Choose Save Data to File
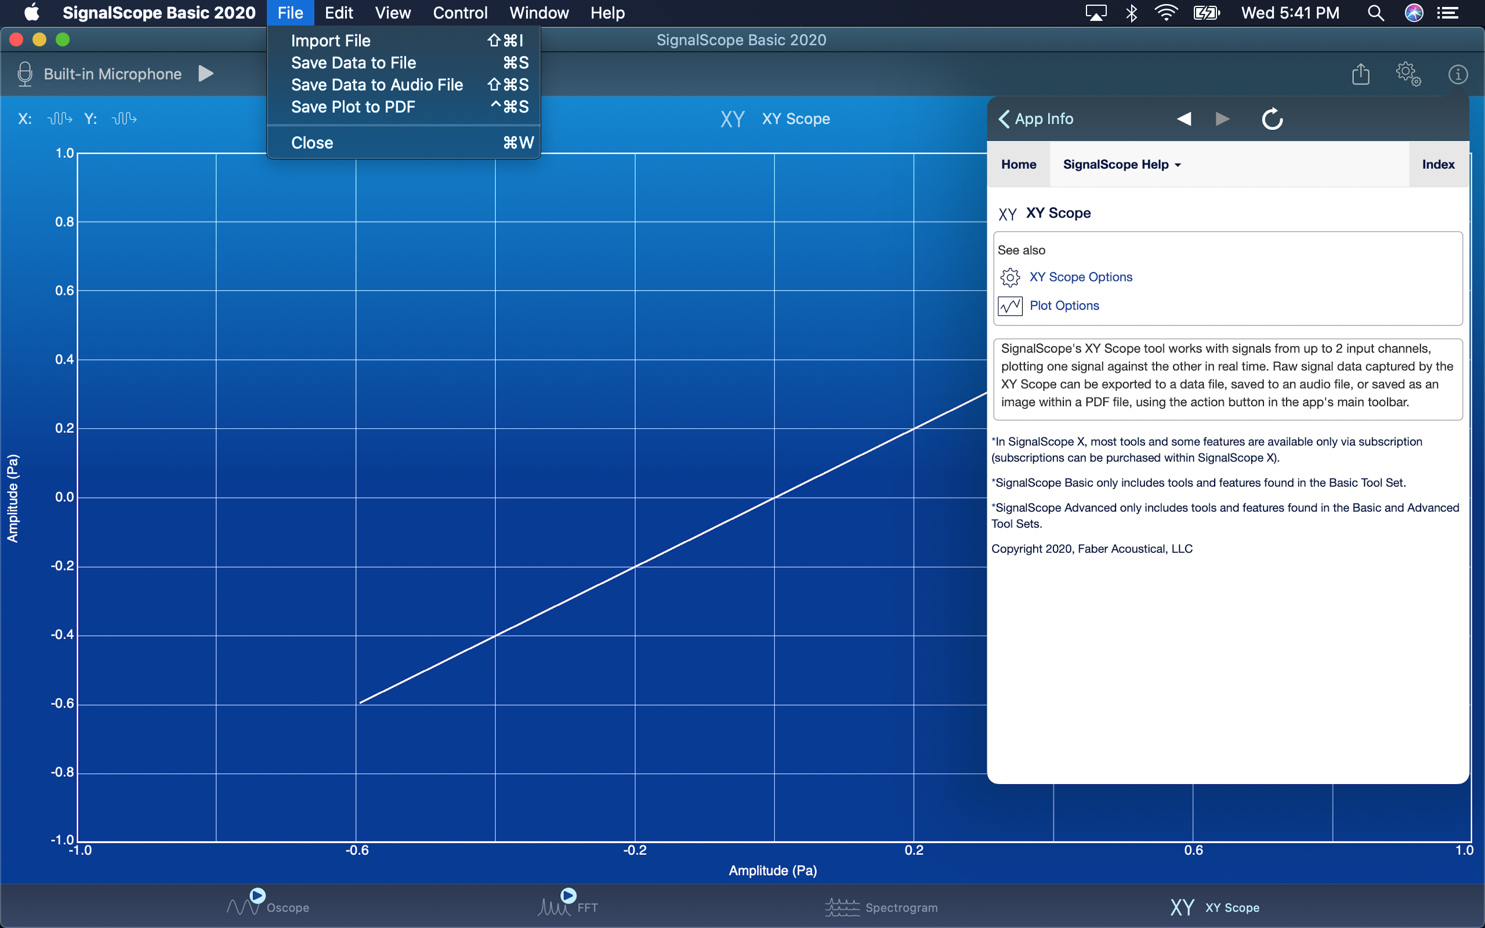This screenshot has height=928, width=1485. tap(404, 63)
